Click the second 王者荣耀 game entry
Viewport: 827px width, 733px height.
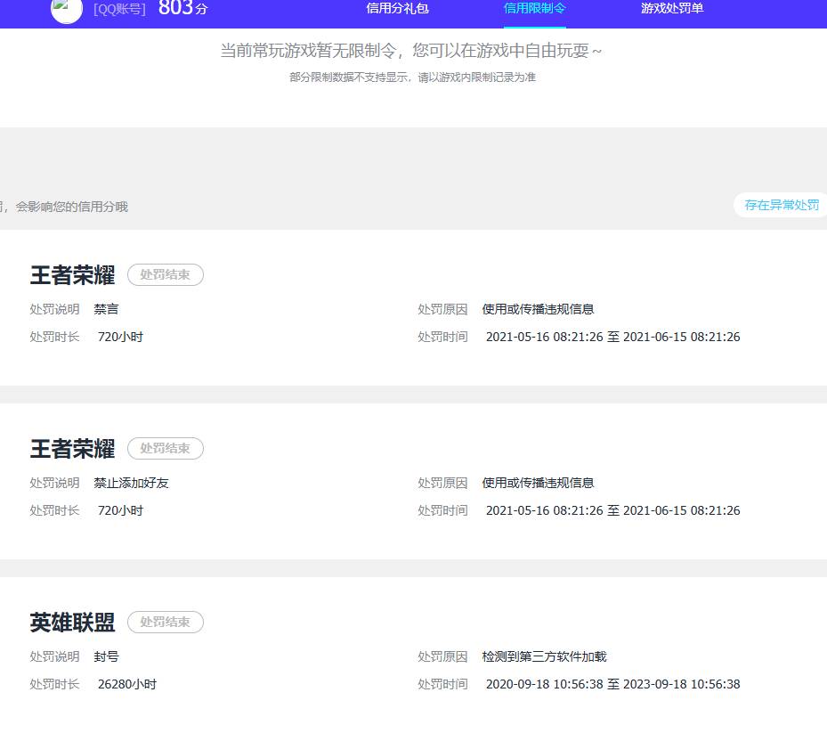(x=71, y=449)
